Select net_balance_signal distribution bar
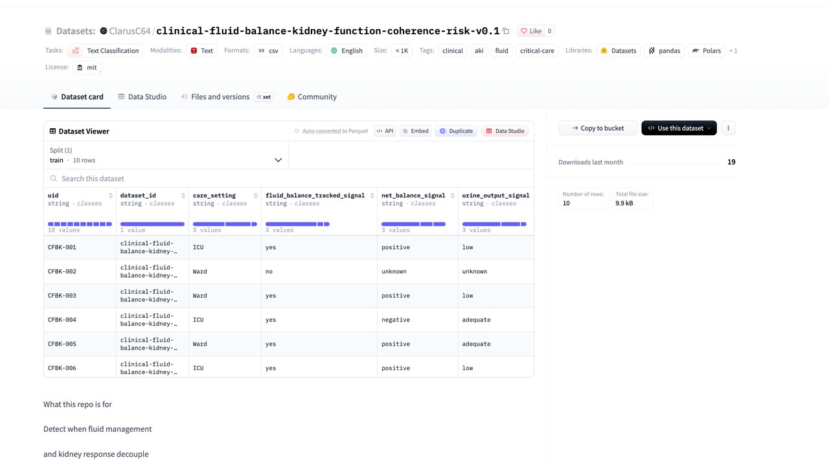Screen dimensions: 829x466 pyautogui.click(x=413, y=224)
